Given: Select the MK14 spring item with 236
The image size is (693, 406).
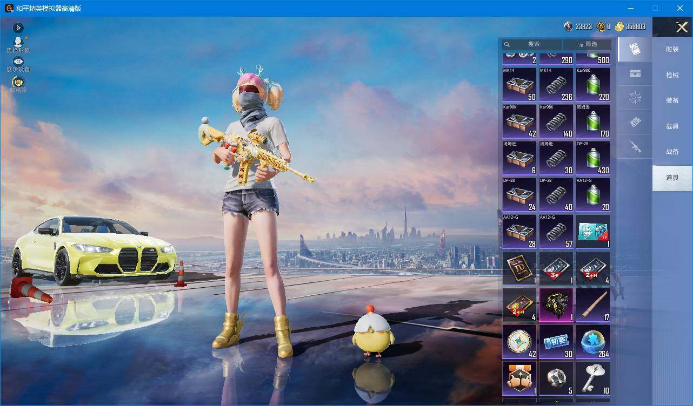Looking at the screenshot, I should point(556,85).
